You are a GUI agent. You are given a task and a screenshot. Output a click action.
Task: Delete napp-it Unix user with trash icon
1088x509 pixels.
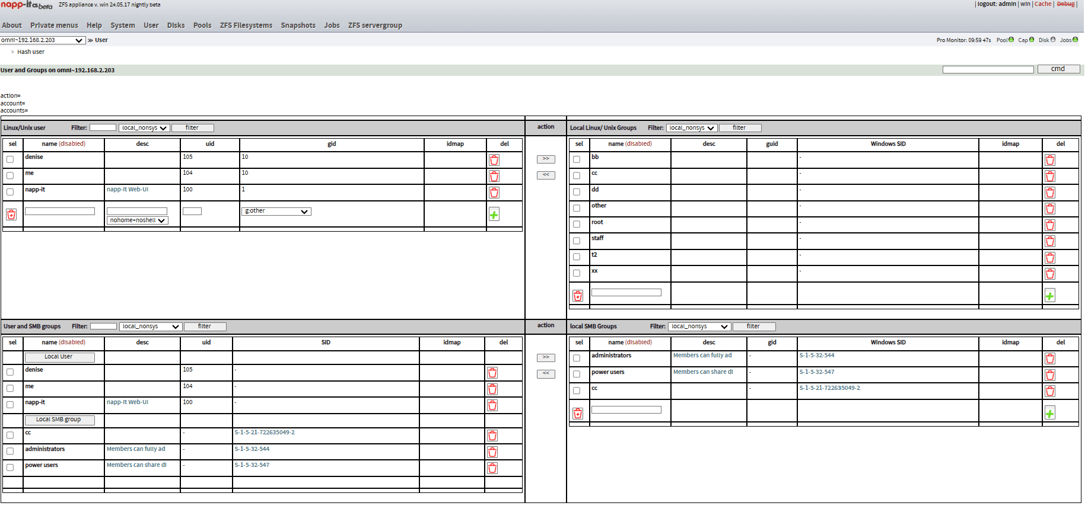494,193
